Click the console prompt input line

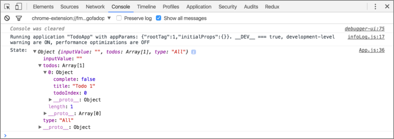point(197,135)
